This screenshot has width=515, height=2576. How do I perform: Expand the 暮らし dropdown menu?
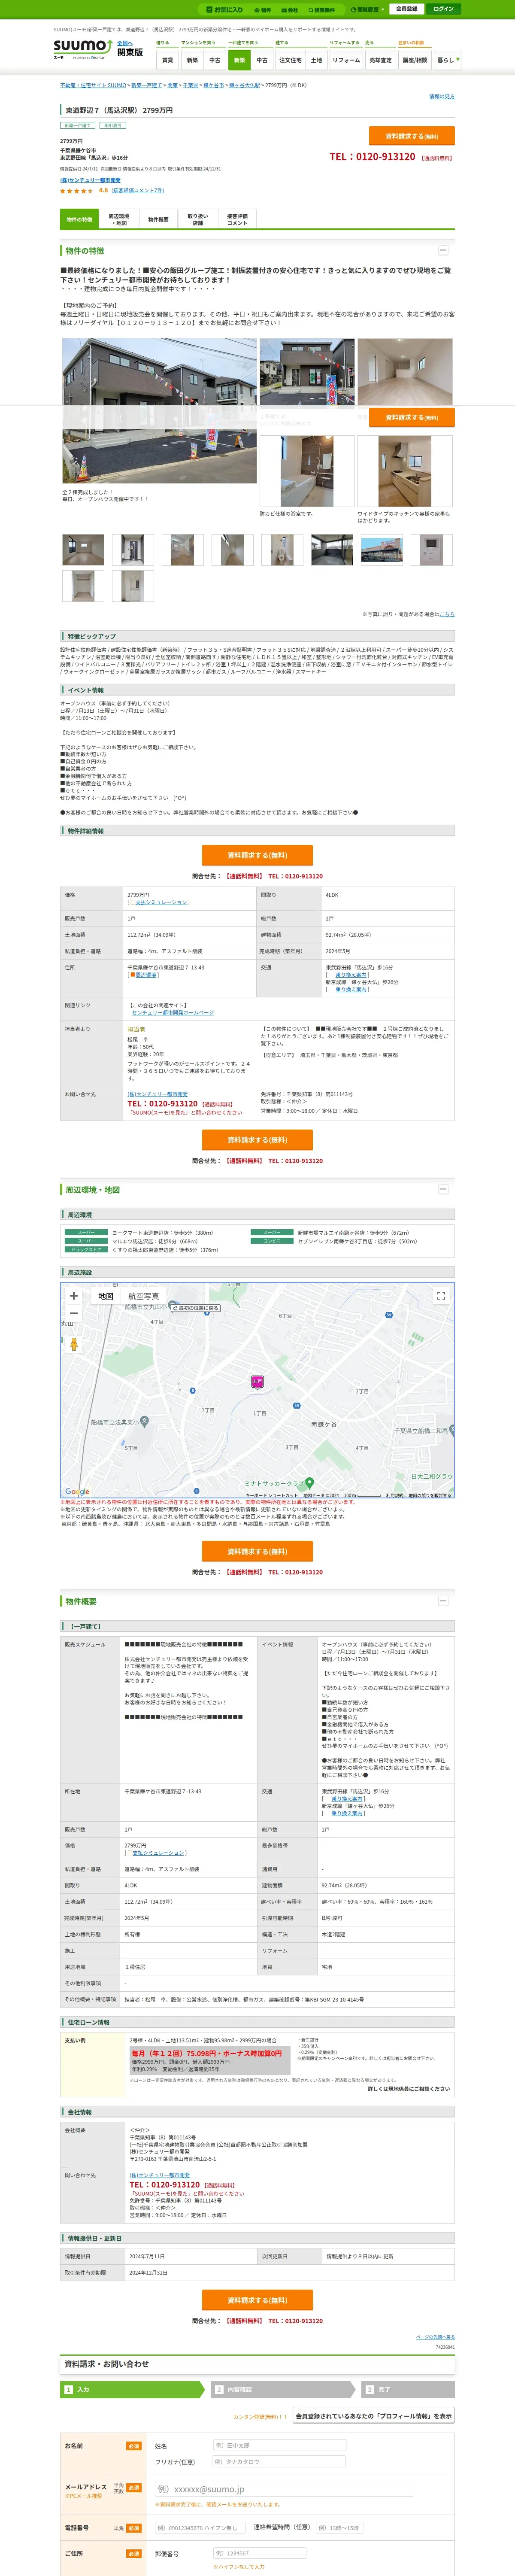[447, 60]
